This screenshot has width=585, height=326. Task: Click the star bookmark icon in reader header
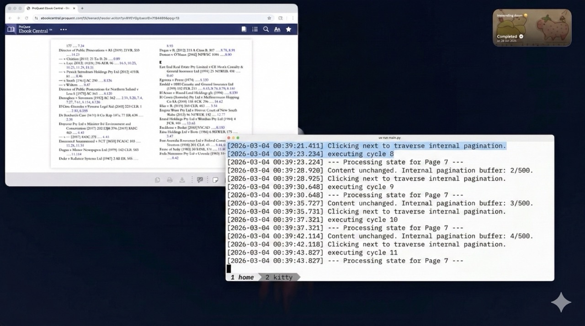288,29
